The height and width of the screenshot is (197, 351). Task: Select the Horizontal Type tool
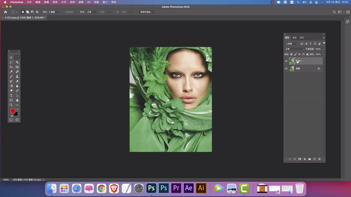[x=11, y=95]
